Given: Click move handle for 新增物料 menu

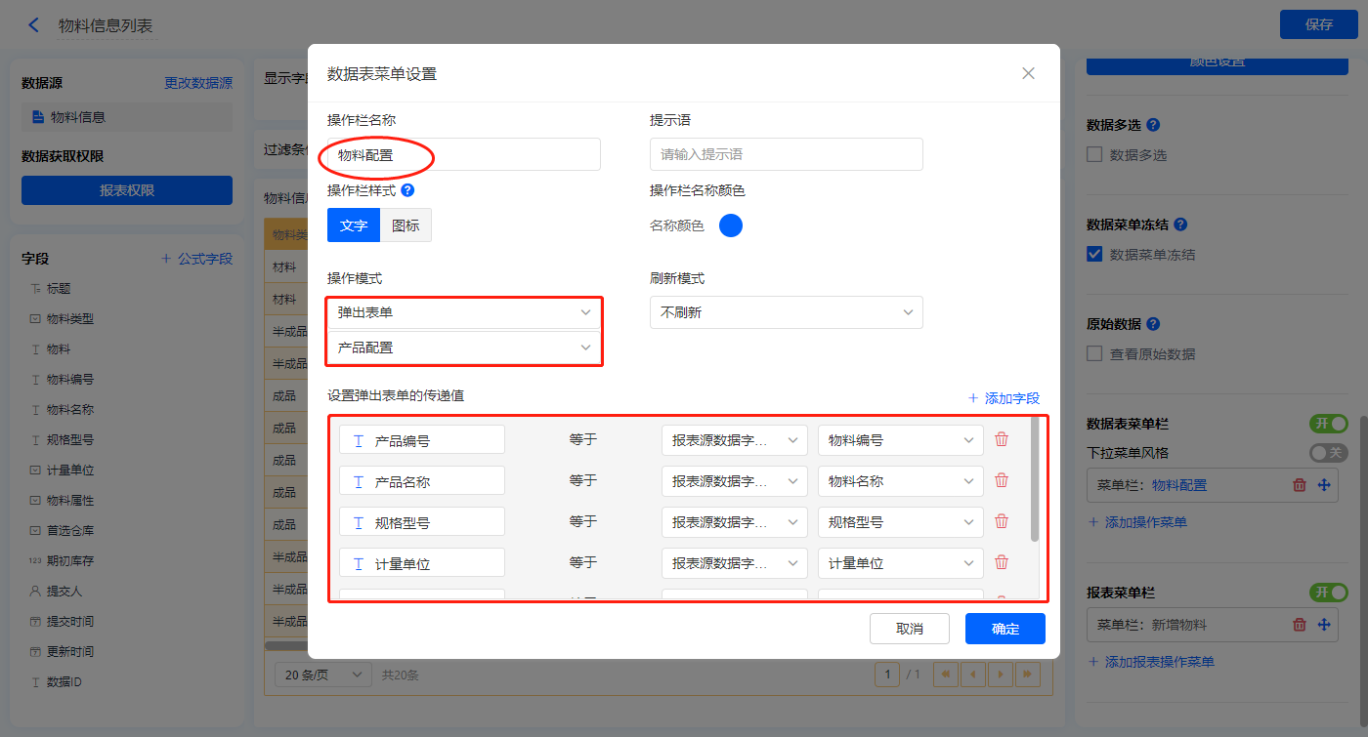Looking at the screenshot, I should [1325, 625].
